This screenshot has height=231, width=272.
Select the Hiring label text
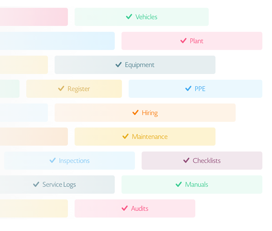150,113
